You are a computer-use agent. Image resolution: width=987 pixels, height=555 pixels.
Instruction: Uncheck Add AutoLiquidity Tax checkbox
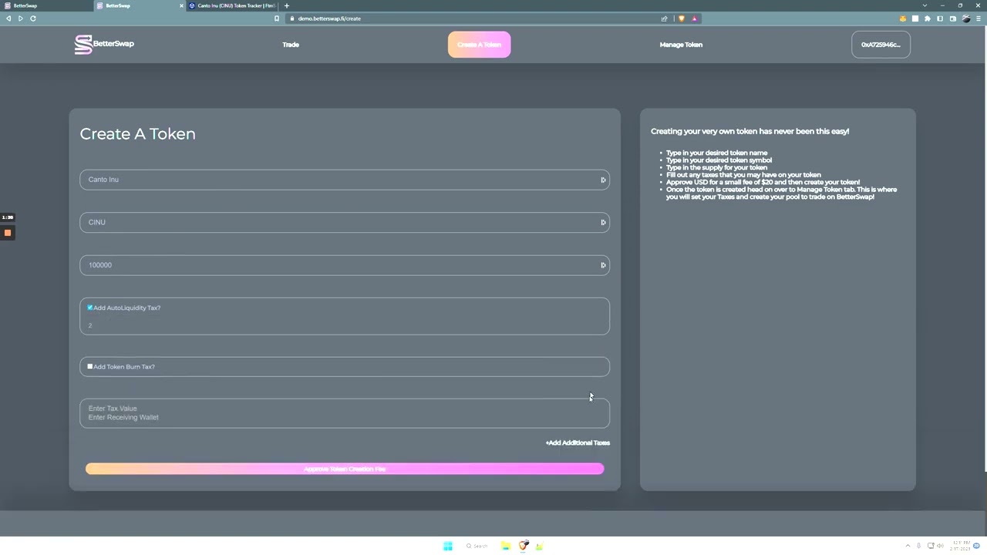coord(89,308)
